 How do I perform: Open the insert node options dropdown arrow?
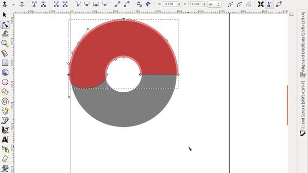[x=13, y=4]
